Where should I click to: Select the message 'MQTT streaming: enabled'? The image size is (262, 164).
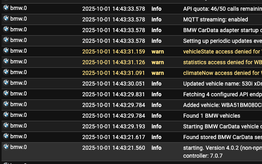[215, 19]
